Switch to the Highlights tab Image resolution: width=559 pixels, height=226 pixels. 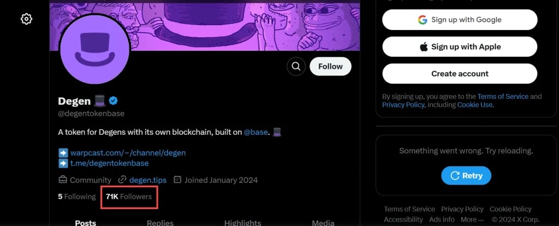242,223
